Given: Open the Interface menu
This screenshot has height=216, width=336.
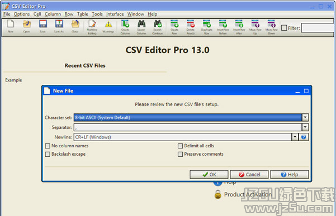Looking at the screenshot, I should [115, 14].
